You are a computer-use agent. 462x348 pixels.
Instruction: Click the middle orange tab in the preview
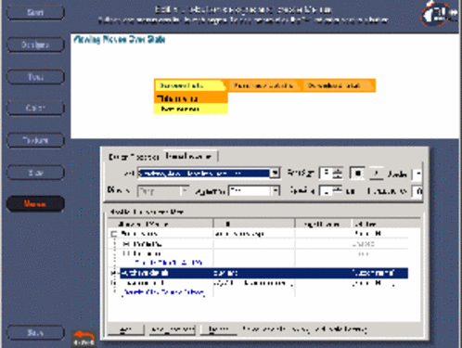[263, 85]
